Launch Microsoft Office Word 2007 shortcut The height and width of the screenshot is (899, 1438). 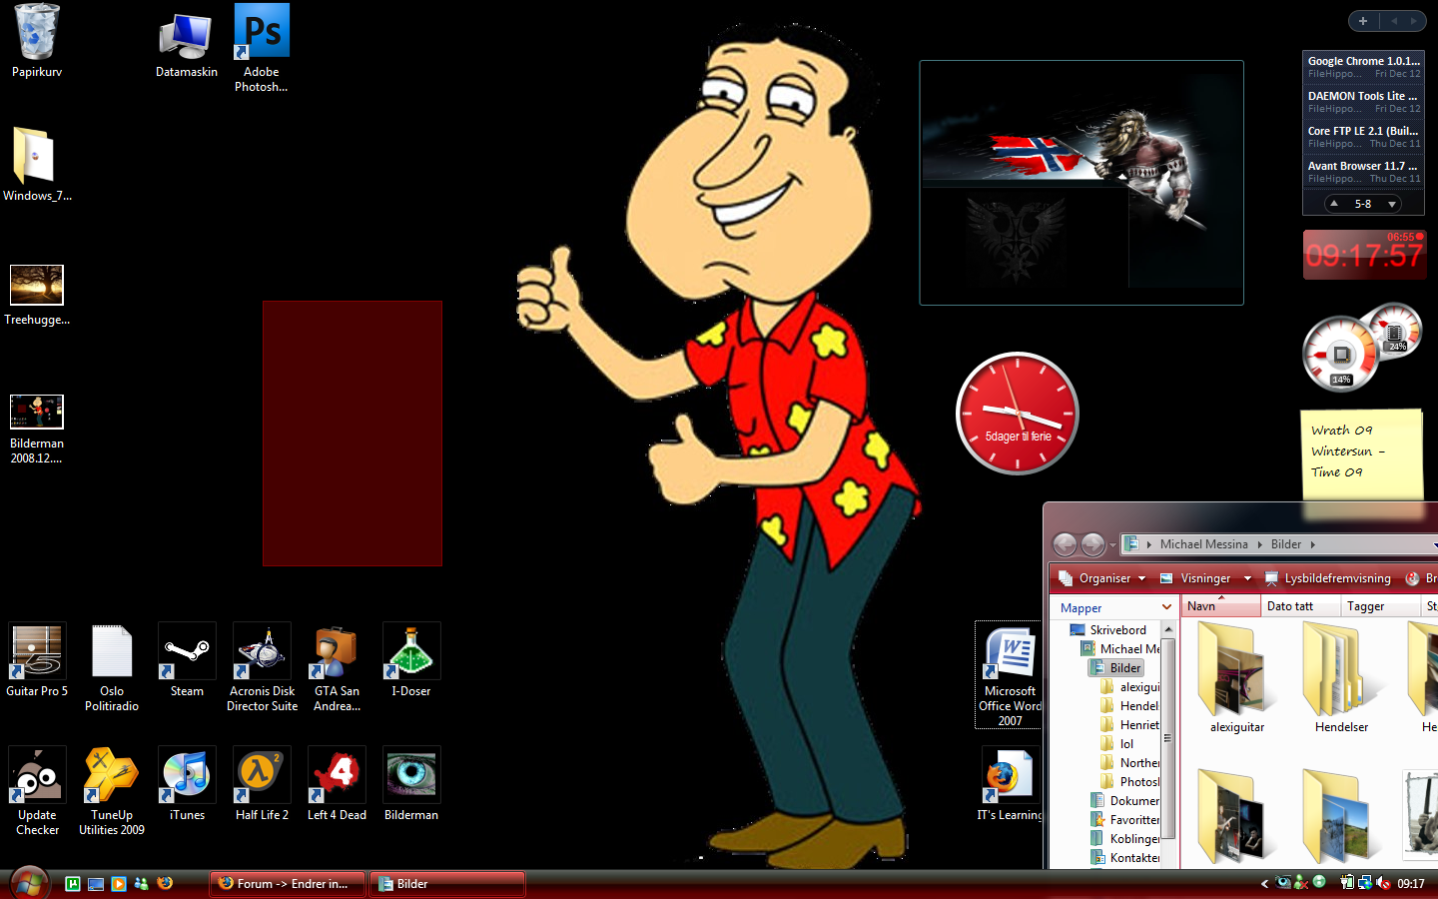click(1010, 675)
